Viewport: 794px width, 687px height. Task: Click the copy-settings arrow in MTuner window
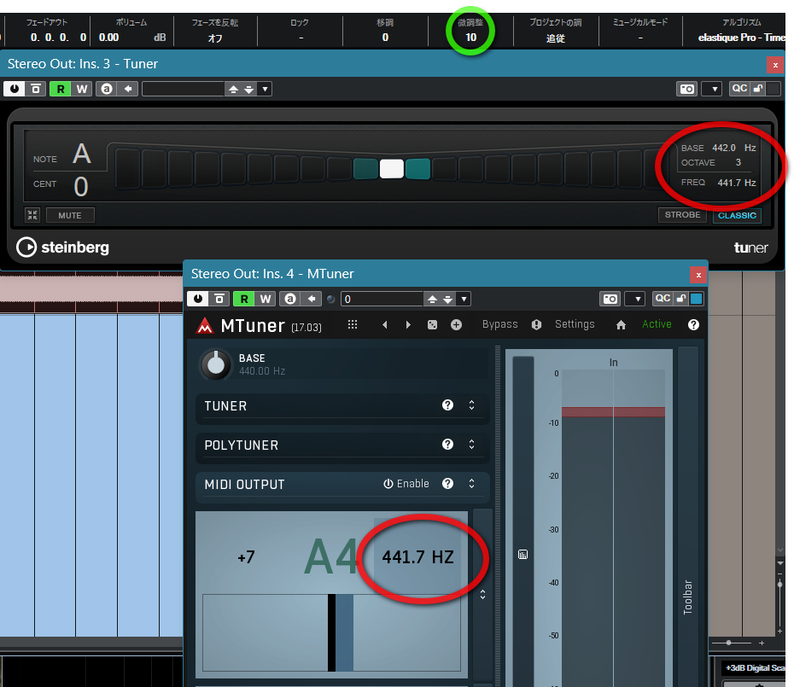tap(312, 299)
